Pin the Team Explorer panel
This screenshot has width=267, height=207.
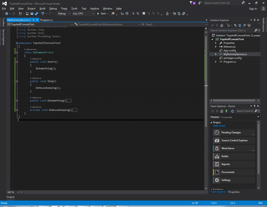254,106
